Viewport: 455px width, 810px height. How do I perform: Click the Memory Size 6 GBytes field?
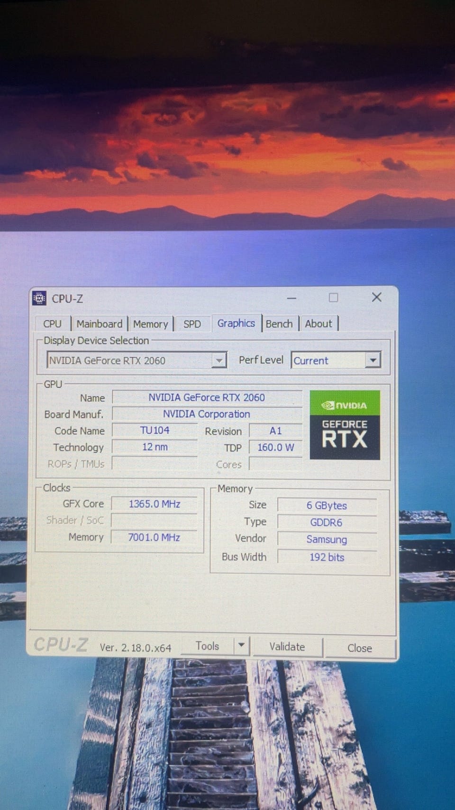tap(327, 506)
